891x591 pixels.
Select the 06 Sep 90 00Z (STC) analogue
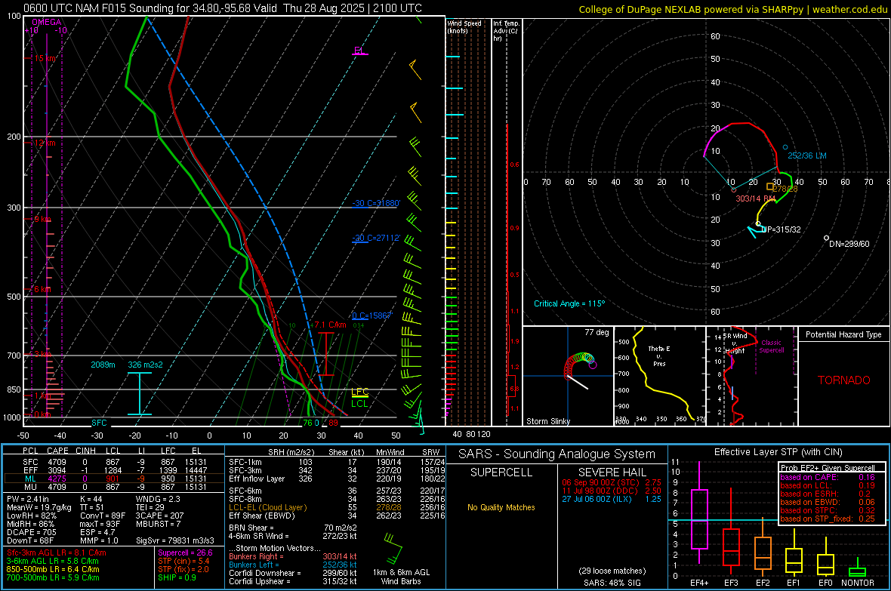[612, 482]
